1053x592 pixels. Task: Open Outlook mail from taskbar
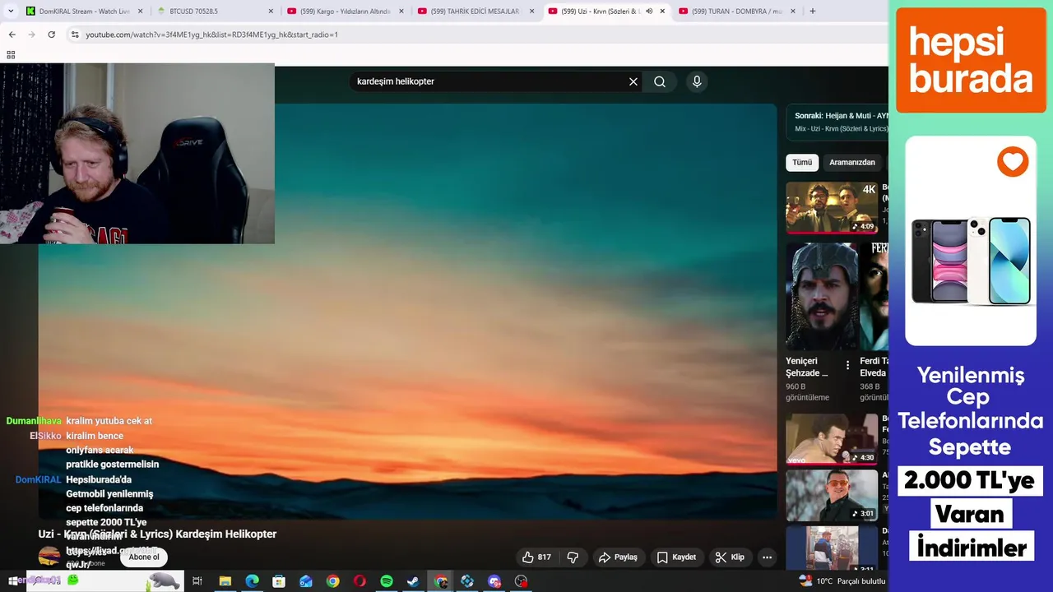[306, 581]
